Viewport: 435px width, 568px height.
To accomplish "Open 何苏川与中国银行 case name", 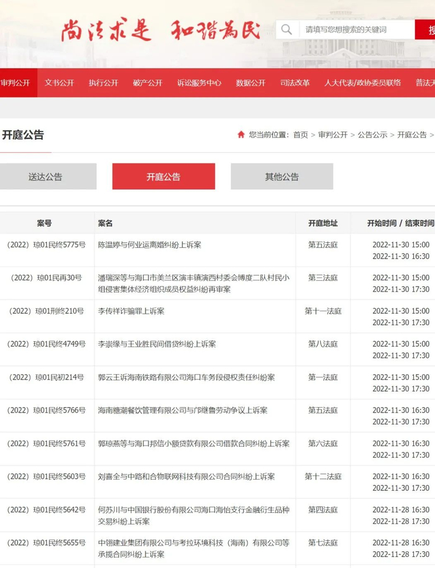I will pos(194,515).
